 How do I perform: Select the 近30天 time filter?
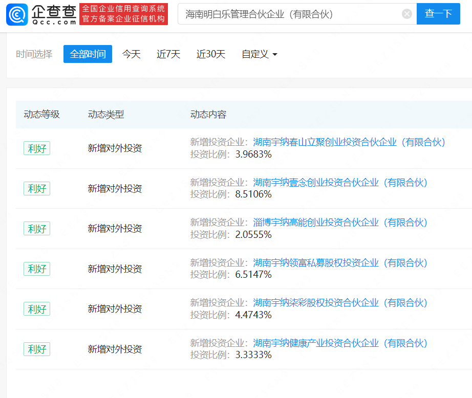211,54
